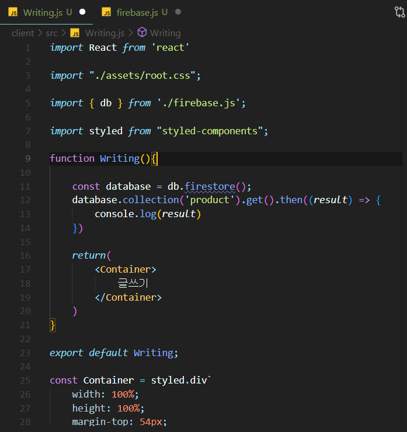Click the JS icon in the breadcrumb path

click(x=75, y=33)
